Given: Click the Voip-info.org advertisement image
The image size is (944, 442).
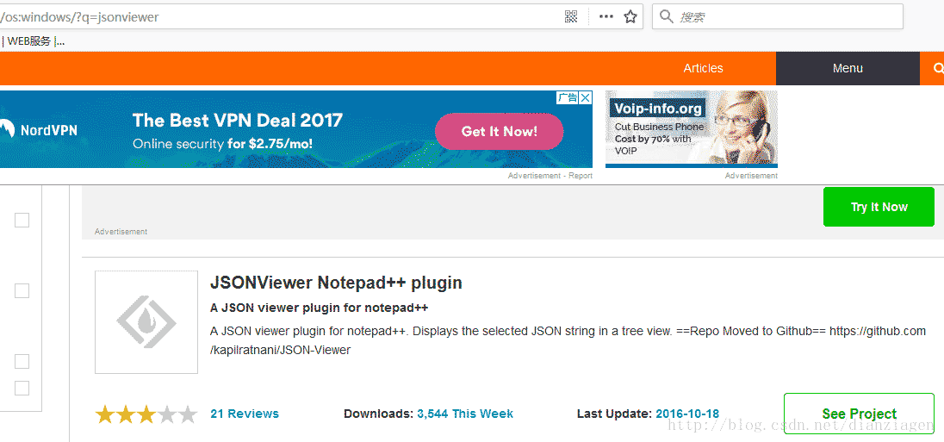Looking at the screenshot, I should [691, 129].
